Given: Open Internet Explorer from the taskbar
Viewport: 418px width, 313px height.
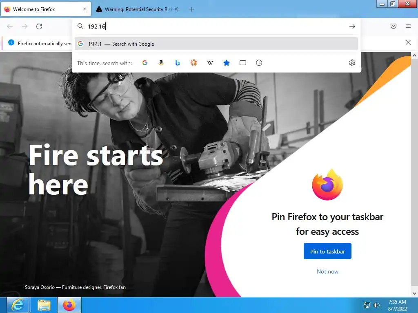Looking at the screenshot, I should coord(18,305).
